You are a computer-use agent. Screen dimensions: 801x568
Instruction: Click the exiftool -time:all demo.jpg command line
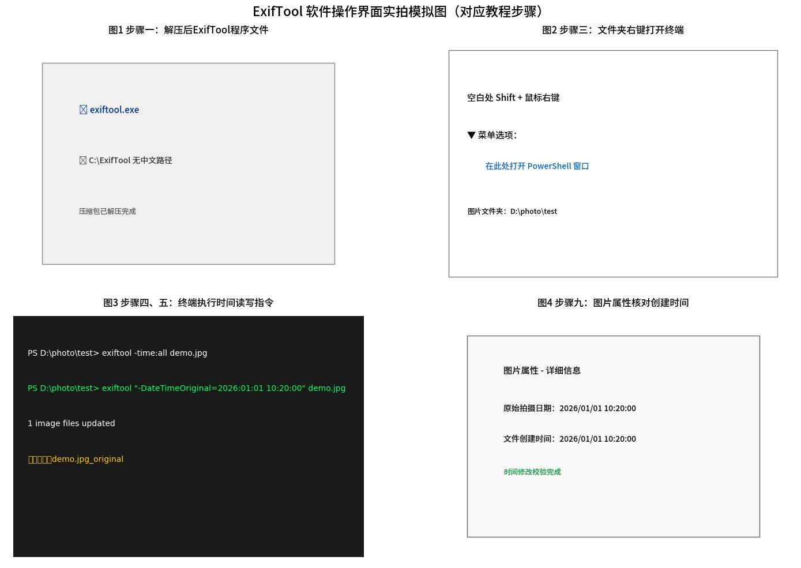click(117, 353)
